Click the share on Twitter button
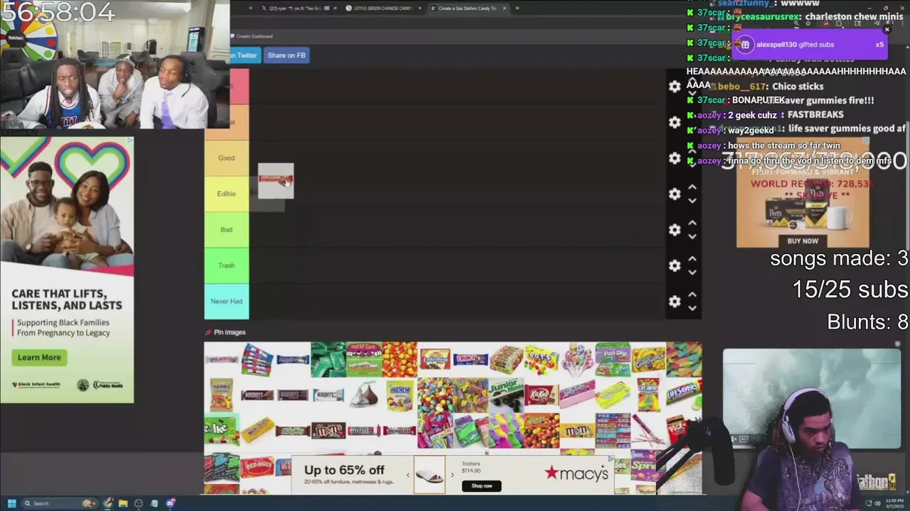The height and width of the screenshot is (511, 910). [x=245, y=55]
